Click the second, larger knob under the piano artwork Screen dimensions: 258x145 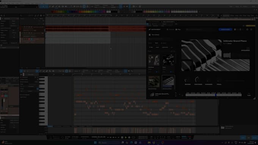(198, 80)
